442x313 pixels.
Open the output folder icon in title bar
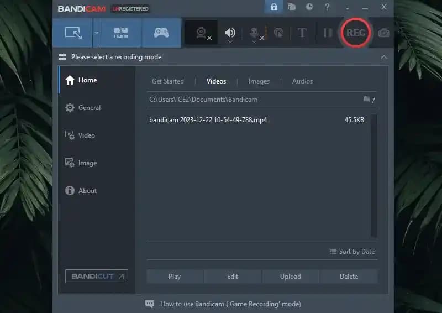coord(292,7)
